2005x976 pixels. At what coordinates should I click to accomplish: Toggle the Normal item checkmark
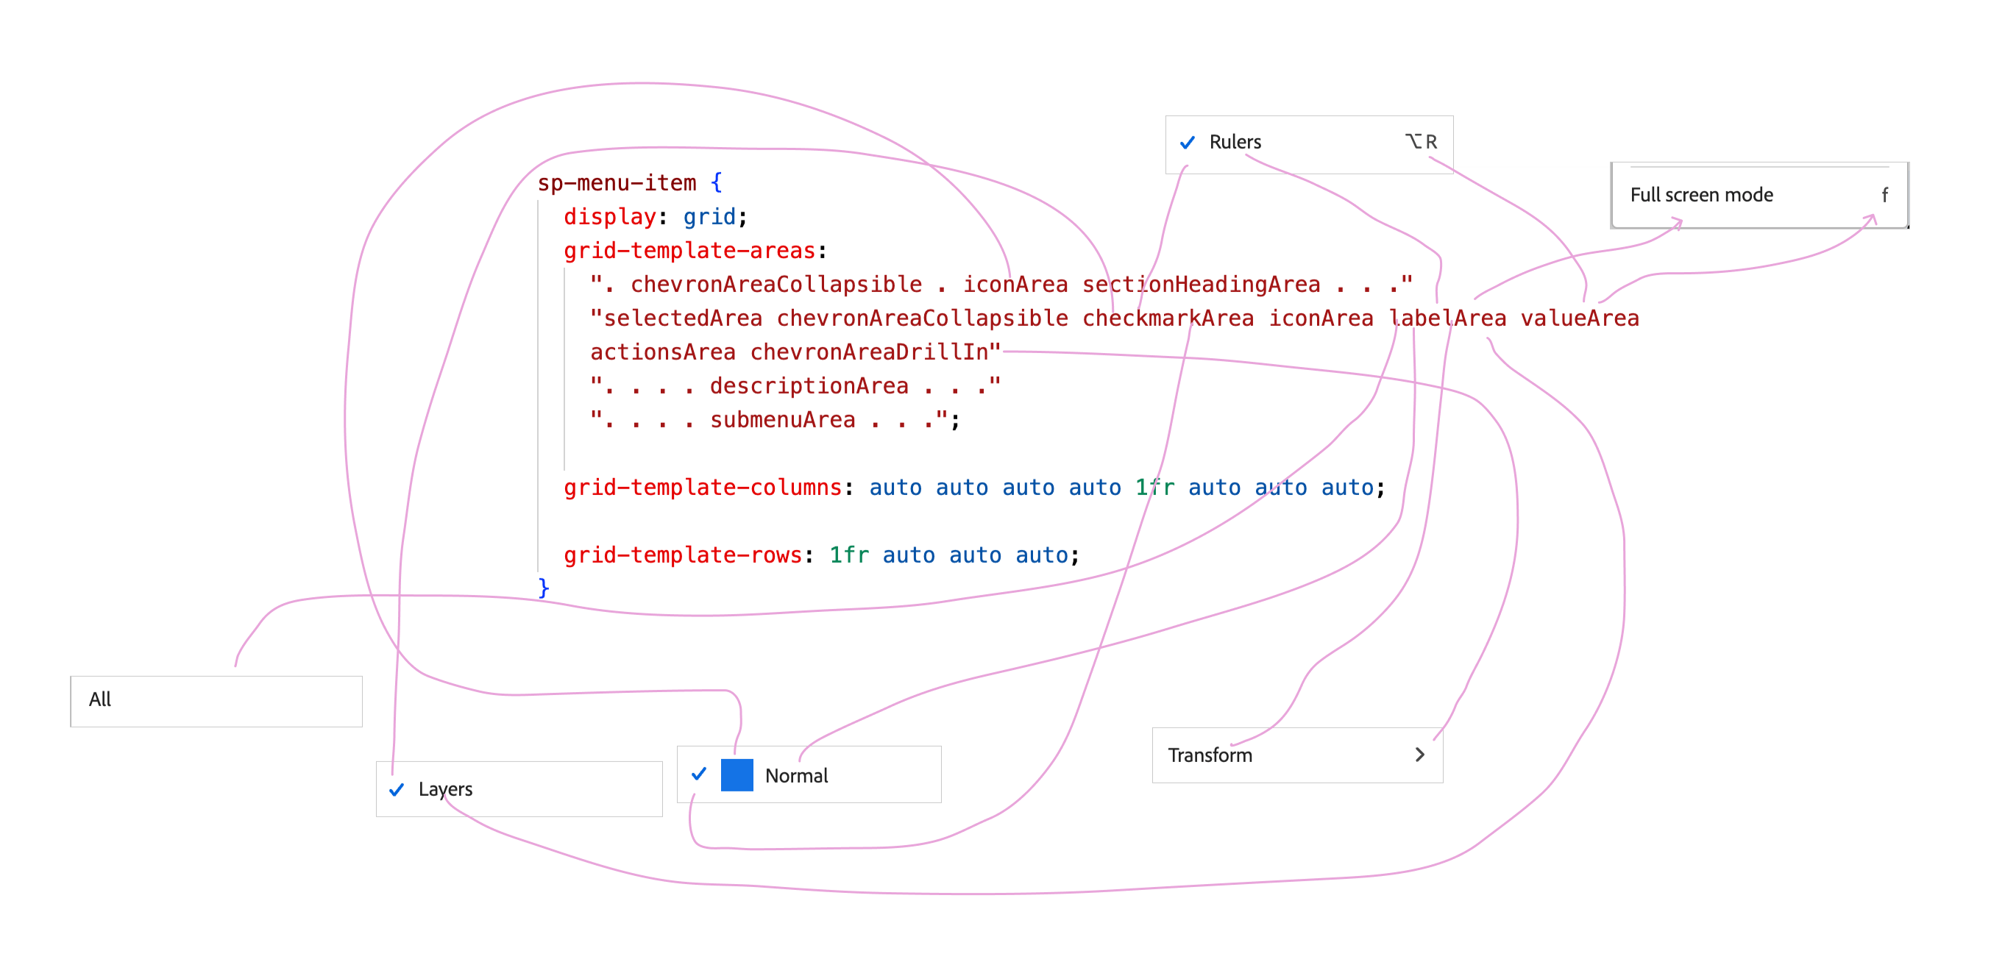click(x=699, y=774)
